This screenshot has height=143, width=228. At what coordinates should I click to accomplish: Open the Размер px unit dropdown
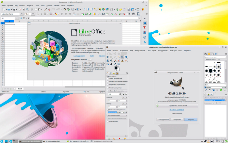[125, 103]
